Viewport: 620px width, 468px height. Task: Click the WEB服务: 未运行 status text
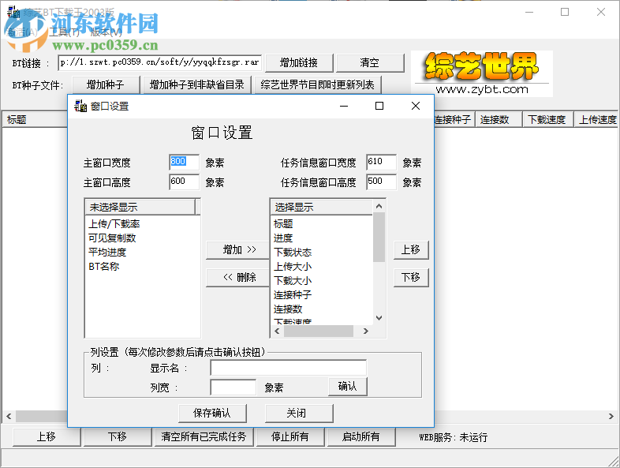[x=454, y=437]
